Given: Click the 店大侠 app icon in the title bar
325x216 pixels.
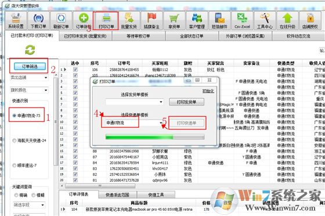Looking at the screenshot, I should [8, 6].
